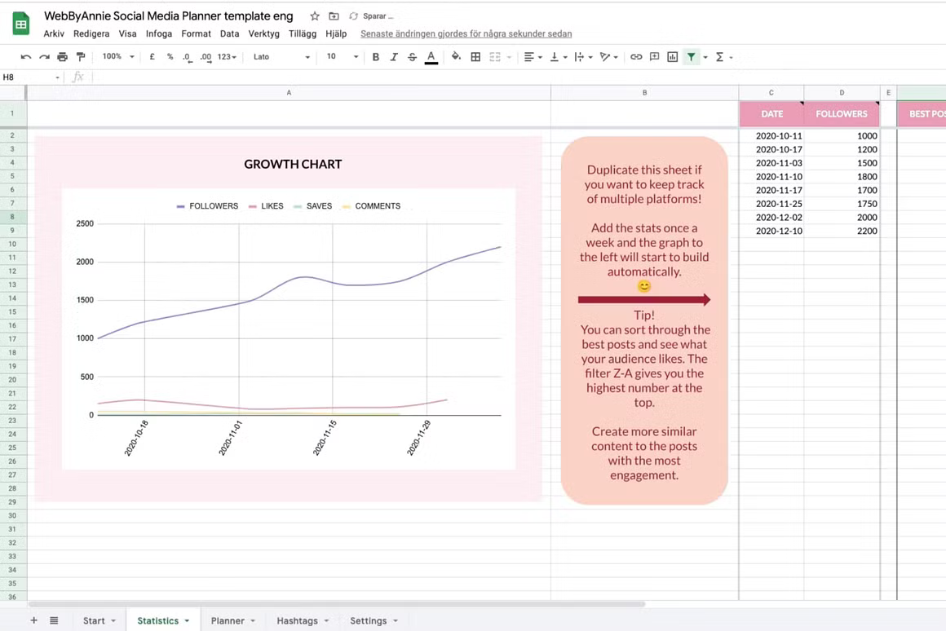Viewport: 946px width, 631px height.
Task: Click the print icon
Action: (62, 57)
